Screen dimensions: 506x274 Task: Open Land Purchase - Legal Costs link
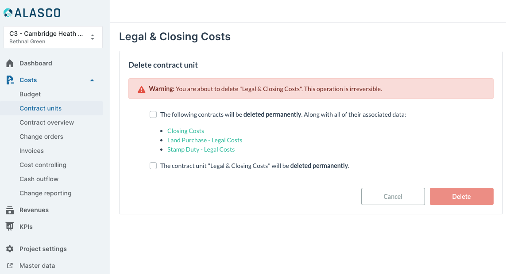(205, 140)
